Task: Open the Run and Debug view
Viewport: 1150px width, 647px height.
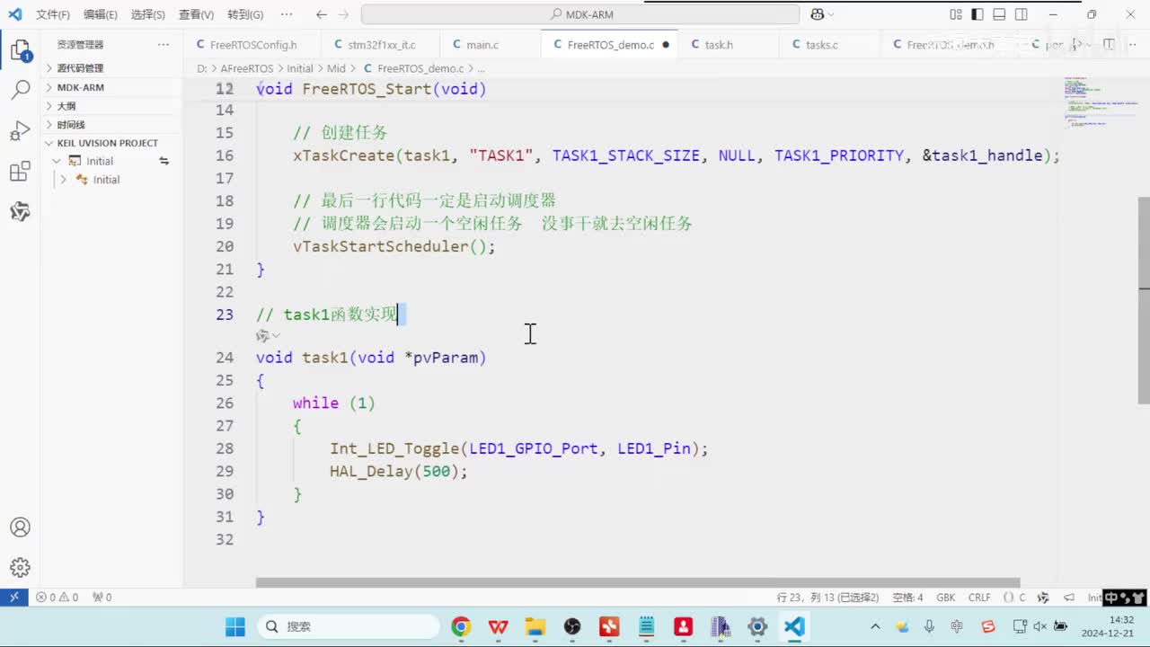Action: pos(20,131)
